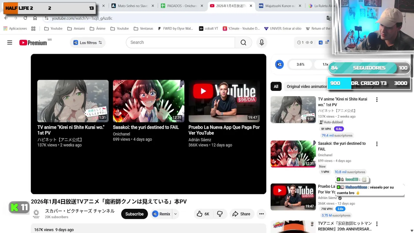Click the 79,4 mil suscriptores badge
The height and width of the screenshot is (233, 414).
pyautogui.click(x=337, y=136)
